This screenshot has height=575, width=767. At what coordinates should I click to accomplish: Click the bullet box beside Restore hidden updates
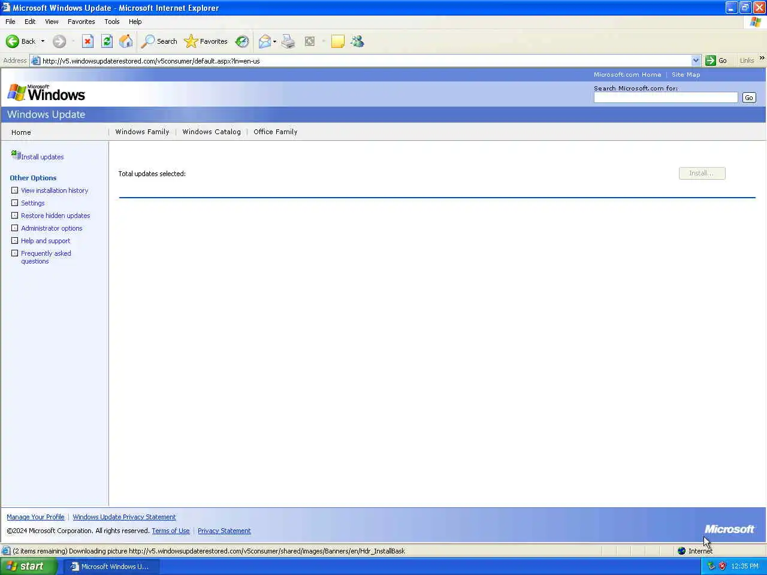15,216
